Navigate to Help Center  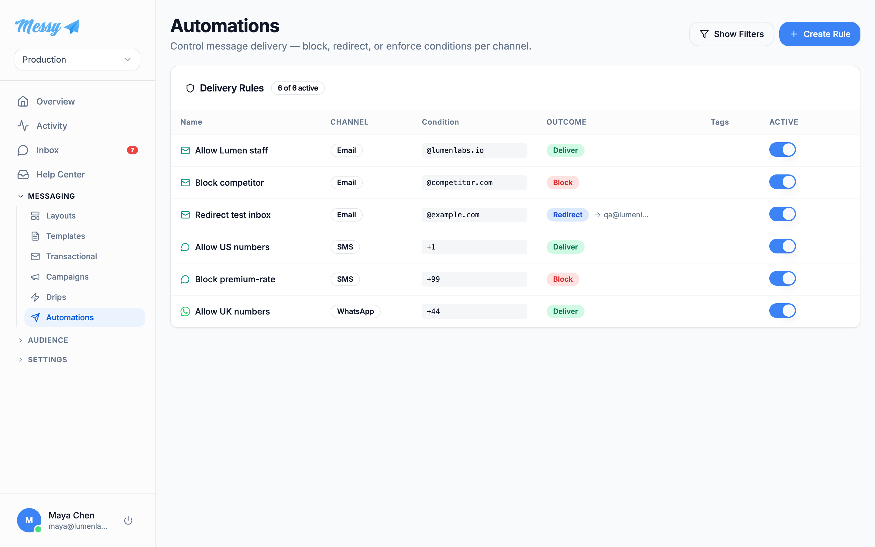[77, 174]
